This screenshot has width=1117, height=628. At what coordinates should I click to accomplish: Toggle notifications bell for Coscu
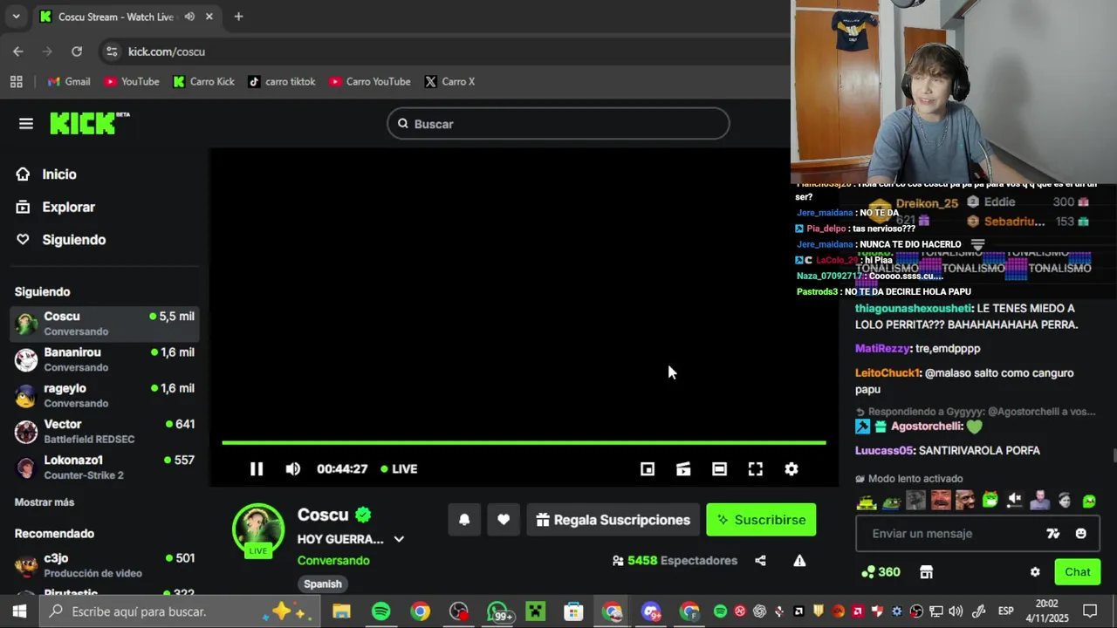coord(464,520)
